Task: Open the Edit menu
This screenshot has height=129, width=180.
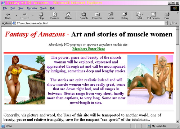Action: 13,8
